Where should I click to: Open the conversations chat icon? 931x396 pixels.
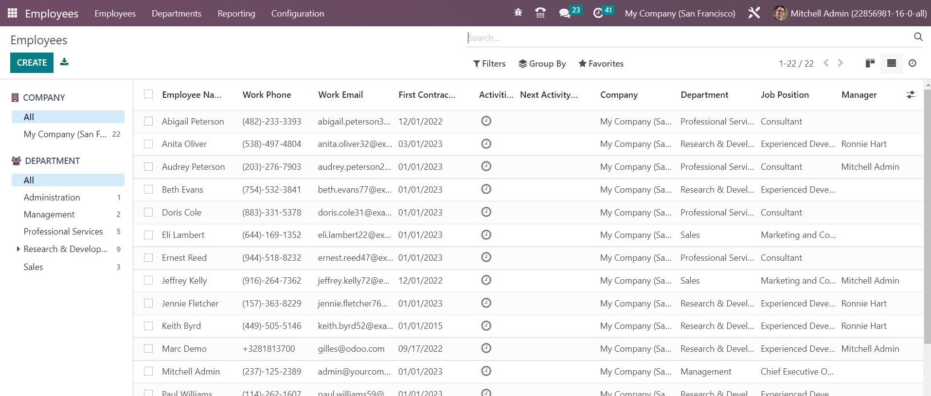click(x=565, y=13)
